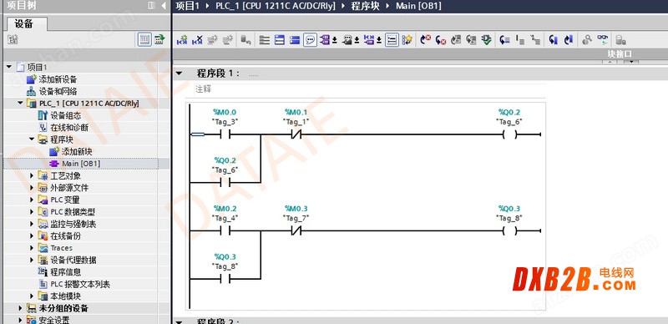Expand the PLC 数据类型 folder
This screenshot has height=324, width=668.
point(32,211)
